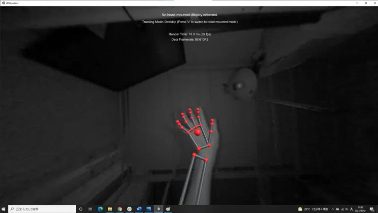Toggle the IME input mode 'A' indicator
The image size is (378, 213).
click(x=351, y=209)
